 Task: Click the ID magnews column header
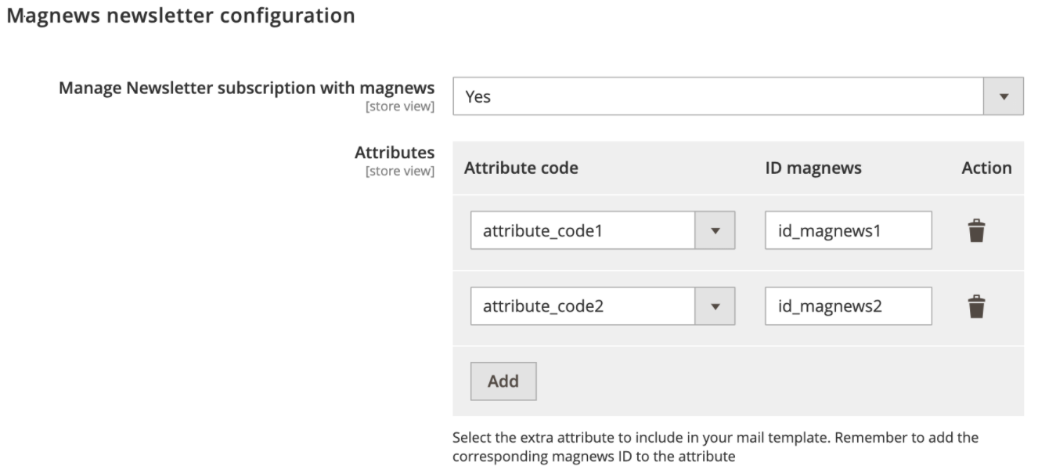point(813,168)
